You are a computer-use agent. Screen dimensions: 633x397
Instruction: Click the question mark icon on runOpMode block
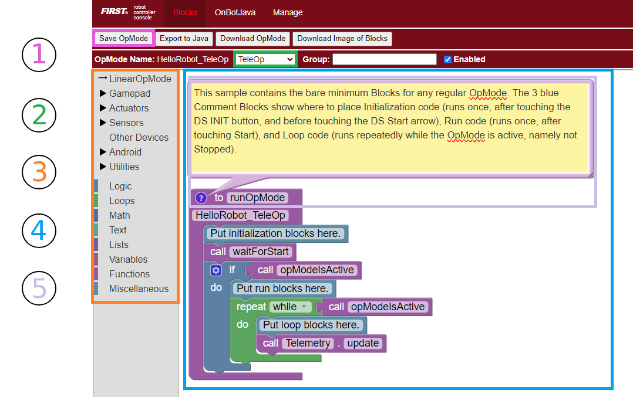tap(201, 198)
